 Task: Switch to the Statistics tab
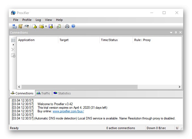click(62, 93)
